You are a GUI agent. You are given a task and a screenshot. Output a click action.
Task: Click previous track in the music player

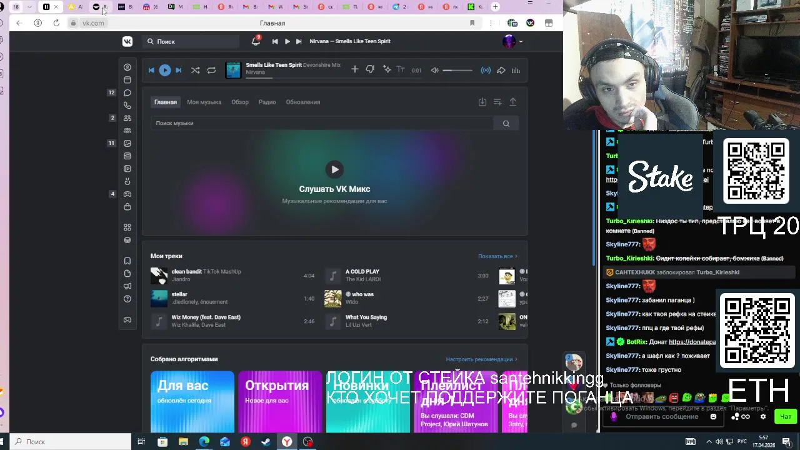[x=151, y=70]
